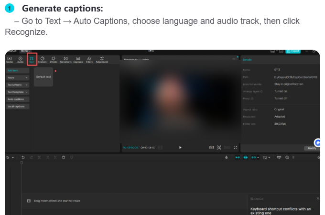Open the Effects tab icon
This screenshot has width=325, height=215.
[53, 60]
